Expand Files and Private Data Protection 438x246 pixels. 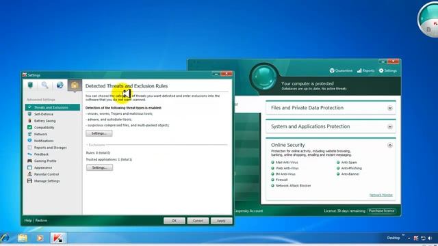pyautogui.click(x=390, y=108)
